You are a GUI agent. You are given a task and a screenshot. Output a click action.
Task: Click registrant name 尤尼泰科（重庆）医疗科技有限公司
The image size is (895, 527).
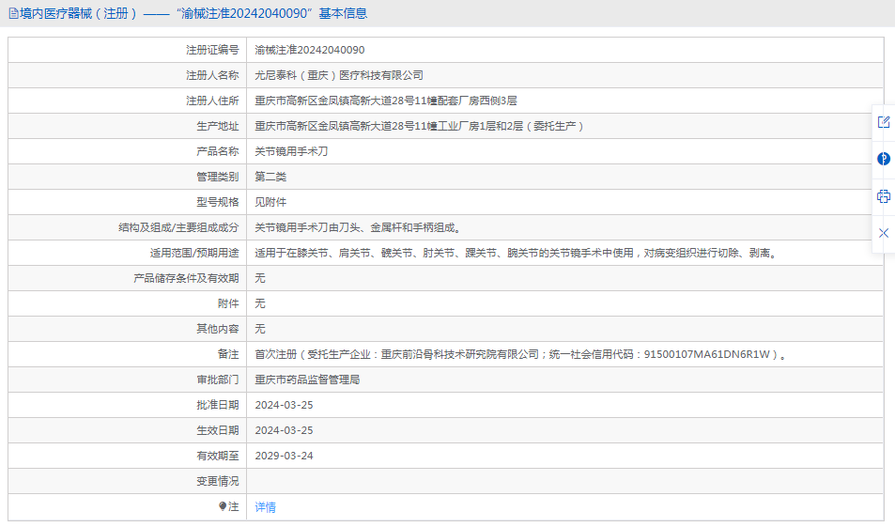[339, 75]
